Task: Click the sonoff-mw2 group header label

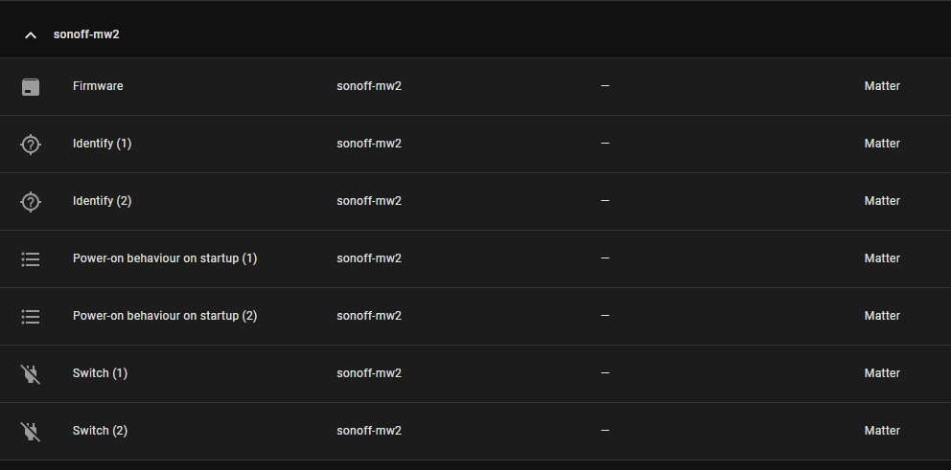Action: coord(86,34)
